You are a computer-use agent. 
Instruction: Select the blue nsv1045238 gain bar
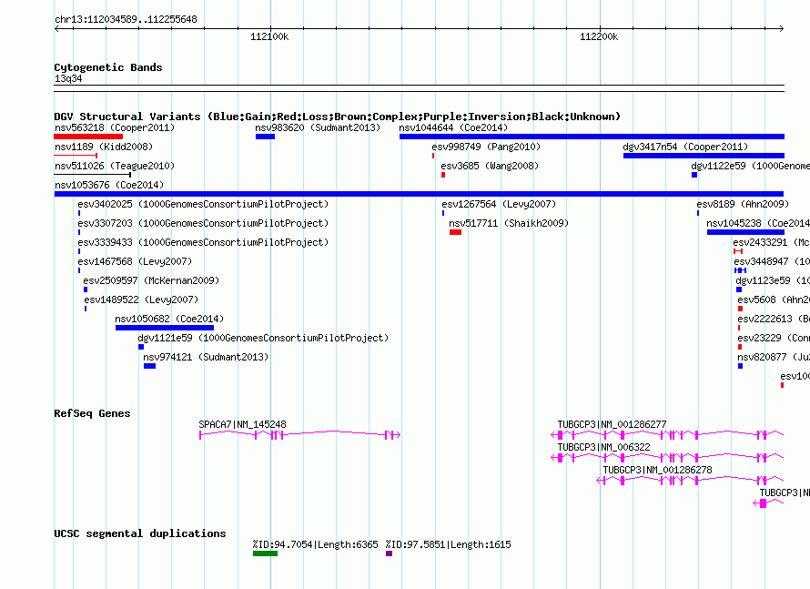746,232
